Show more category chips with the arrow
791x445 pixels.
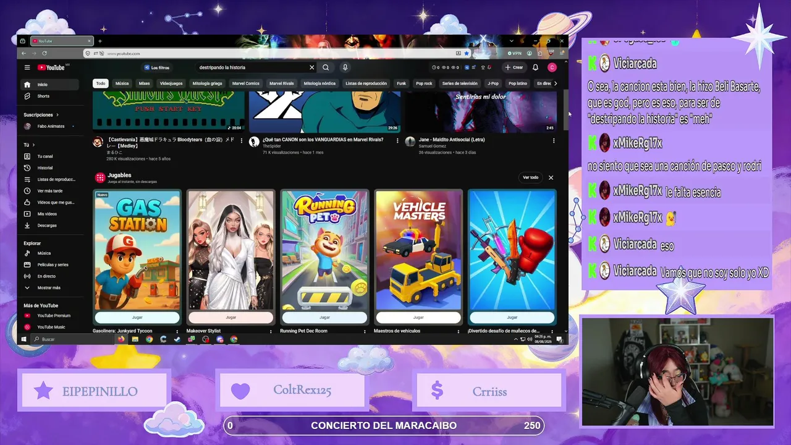point(555,83)
